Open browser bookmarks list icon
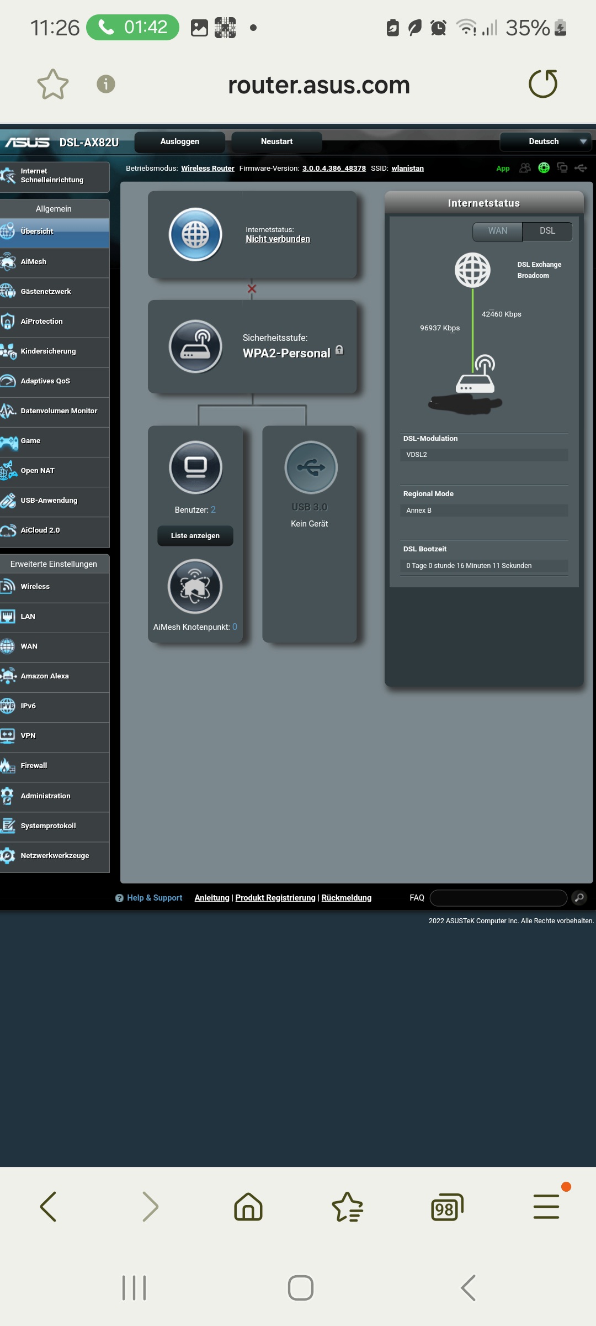 coord(348,1207)
